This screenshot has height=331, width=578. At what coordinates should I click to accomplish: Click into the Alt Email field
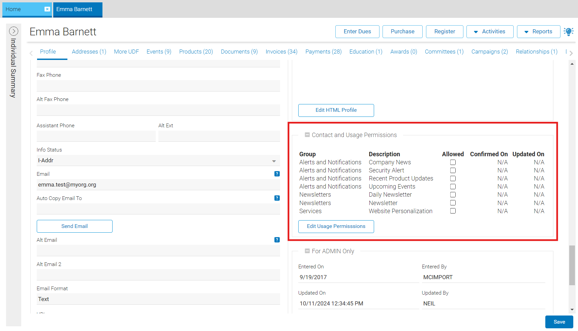(x=158, y=251)
